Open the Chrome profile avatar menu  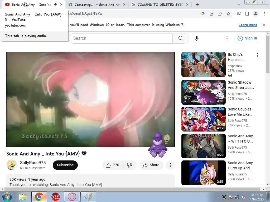[x=256, y=14]
